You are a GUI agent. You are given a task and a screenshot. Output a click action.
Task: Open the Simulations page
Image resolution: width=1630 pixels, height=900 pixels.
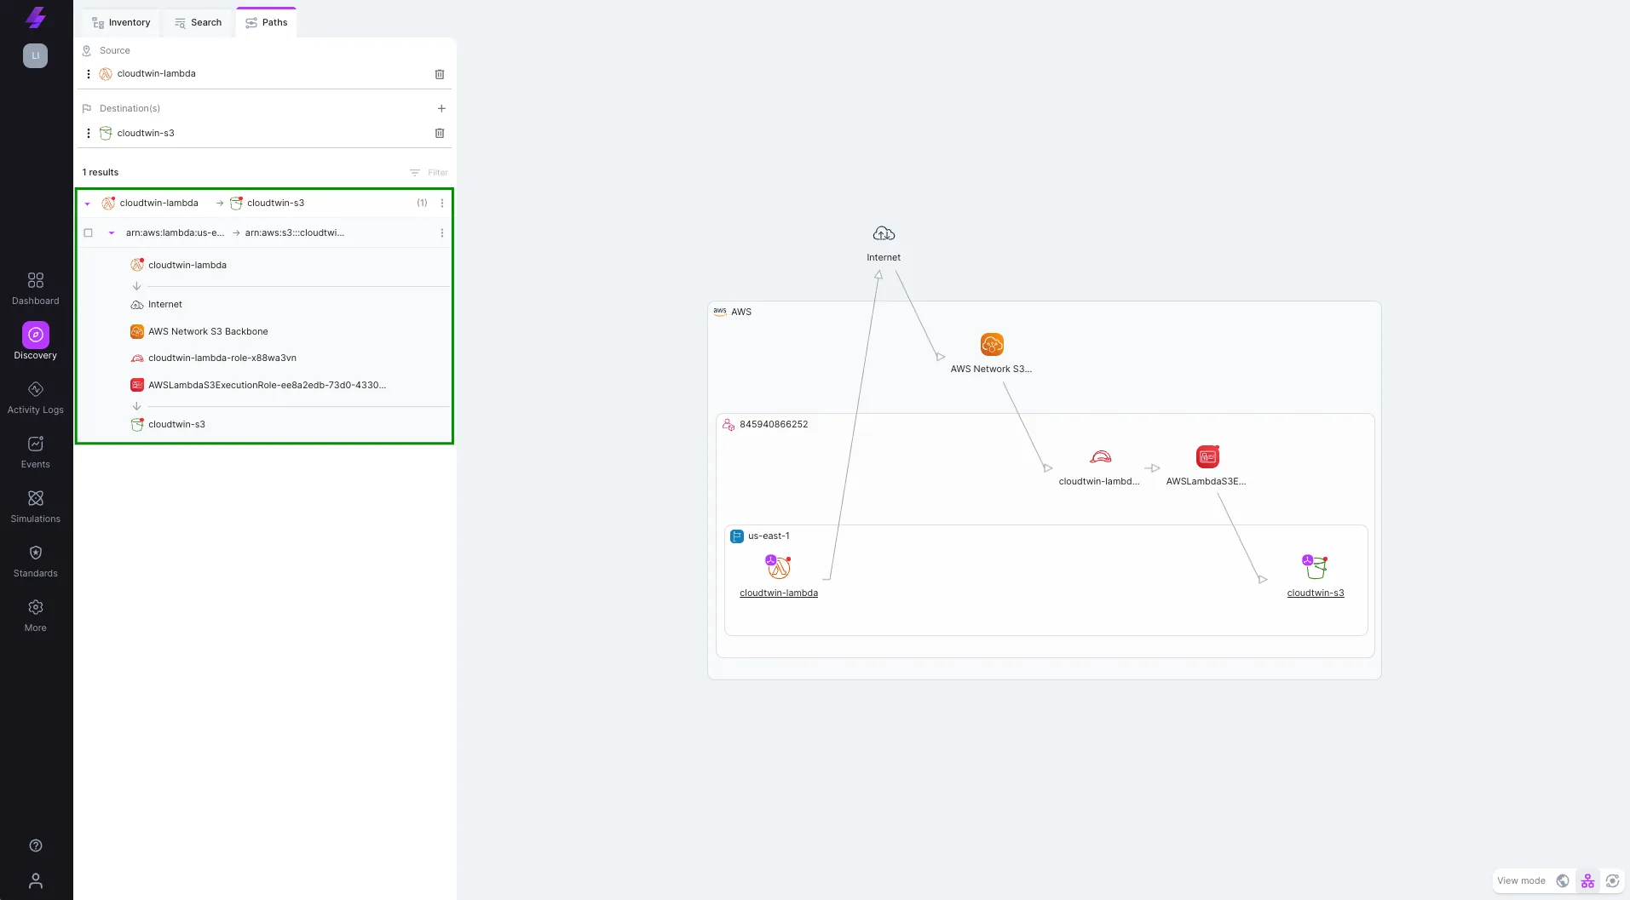[x=35, y=506]
